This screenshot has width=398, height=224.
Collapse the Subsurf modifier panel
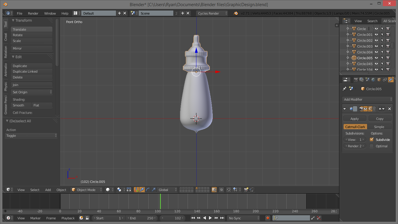point(345,109)
